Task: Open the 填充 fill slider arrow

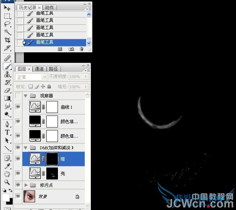Action: tap(86, 87)
